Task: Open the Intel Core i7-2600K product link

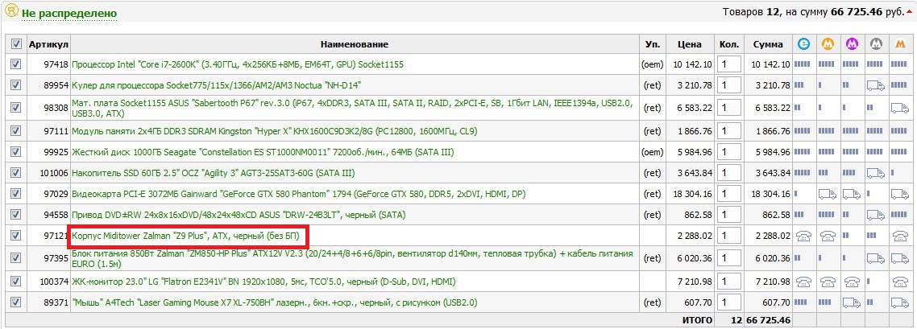Action: click(238, 64)
